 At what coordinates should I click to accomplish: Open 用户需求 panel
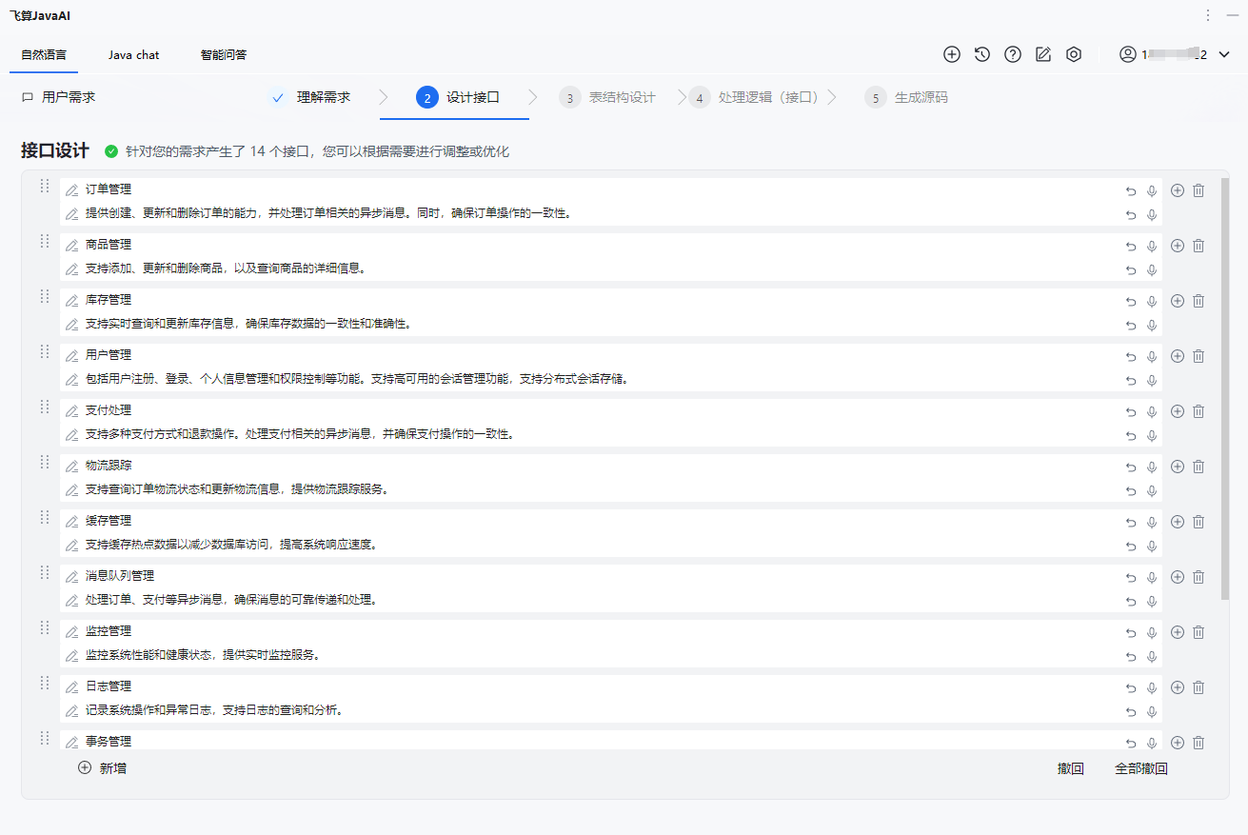(58, 97)
